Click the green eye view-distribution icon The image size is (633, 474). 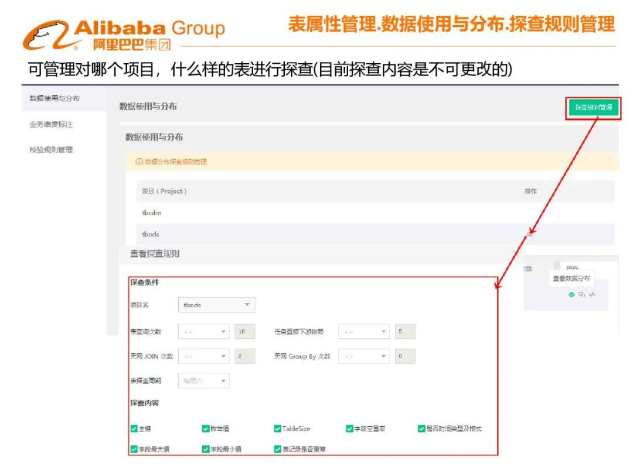(x=571, y=294)
